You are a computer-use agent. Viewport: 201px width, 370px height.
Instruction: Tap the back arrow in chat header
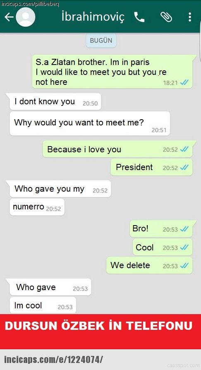coord(9,17)
